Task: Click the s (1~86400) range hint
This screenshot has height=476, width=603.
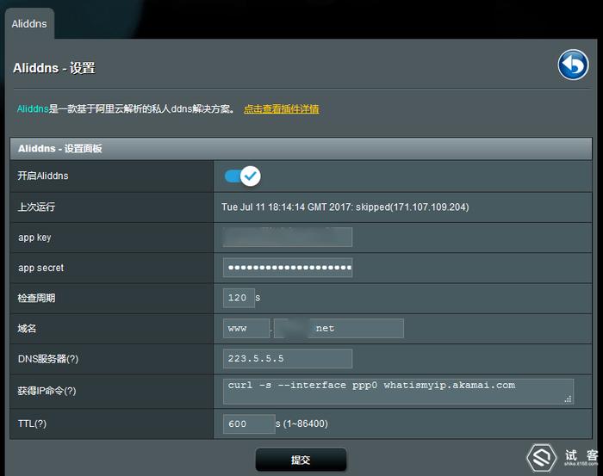Action: [301, 423]
